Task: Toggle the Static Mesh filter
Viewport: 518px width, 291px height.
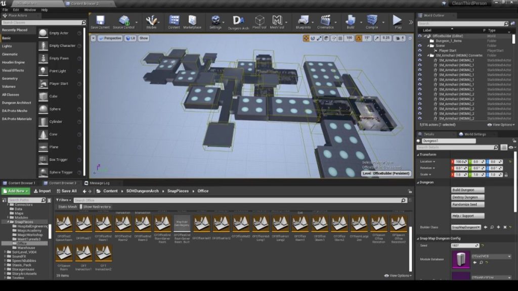Action: click(67, 207)
